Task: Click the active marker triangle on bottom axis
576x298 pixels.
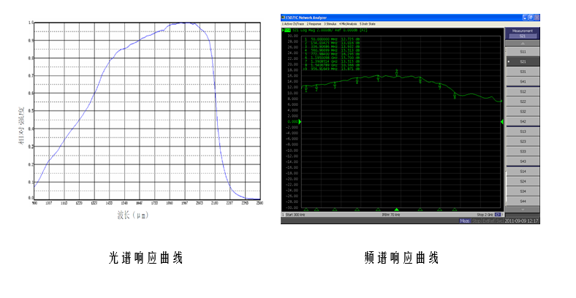Action: pos(397,210)
